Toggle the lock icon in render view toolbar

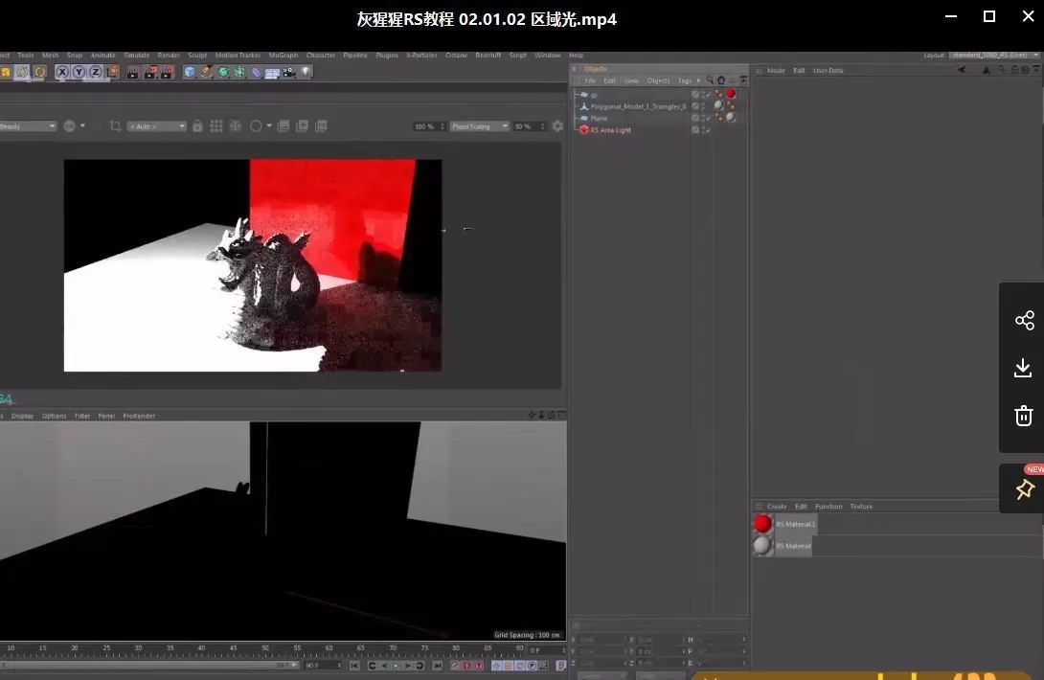point(197,126)
